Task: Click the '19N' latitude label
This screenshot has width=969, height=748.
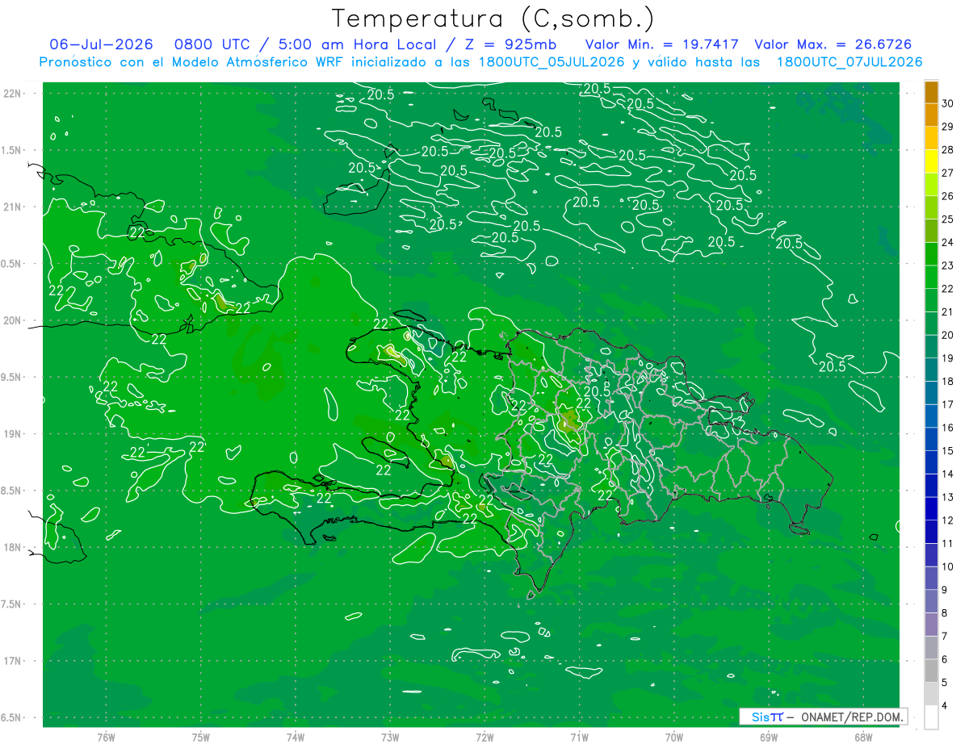Action: 12,434
